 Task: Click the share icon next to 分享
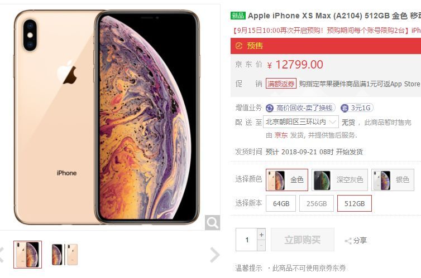pos(348,241)
